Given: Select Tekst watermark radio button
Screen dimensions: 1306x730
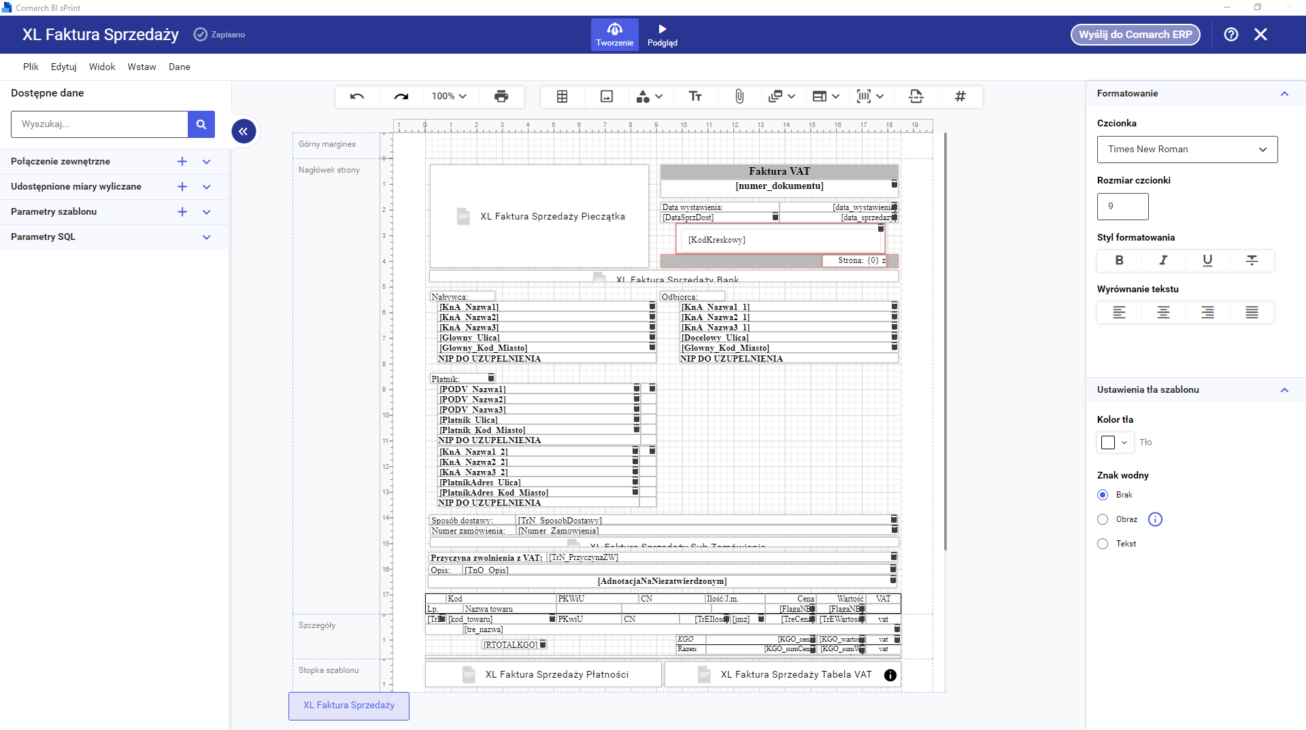Looking at the screenshot, I should tap(1103, 544).
